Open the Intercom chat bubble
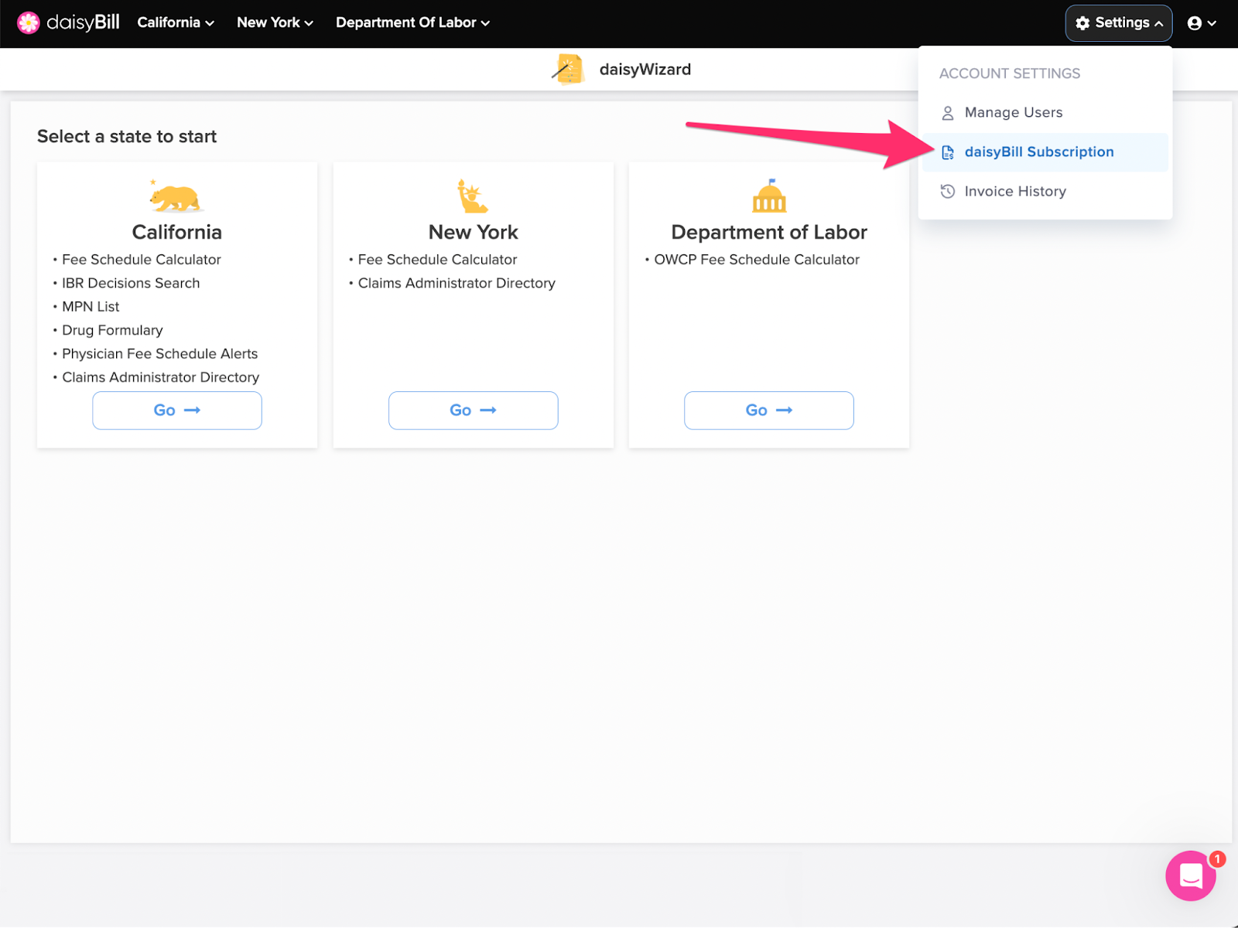The image size is (1238, 928). coord(1191,875)
